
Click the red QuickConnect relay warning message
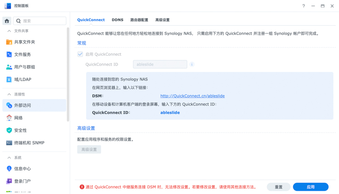pyautogui.click(x=171, y=187)
